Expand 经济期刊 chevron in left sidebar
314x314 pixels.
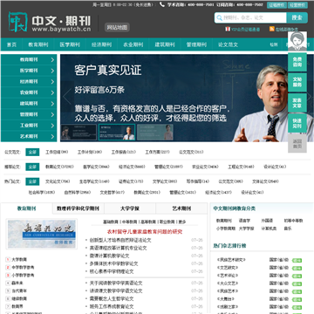(x=52, y=82)
